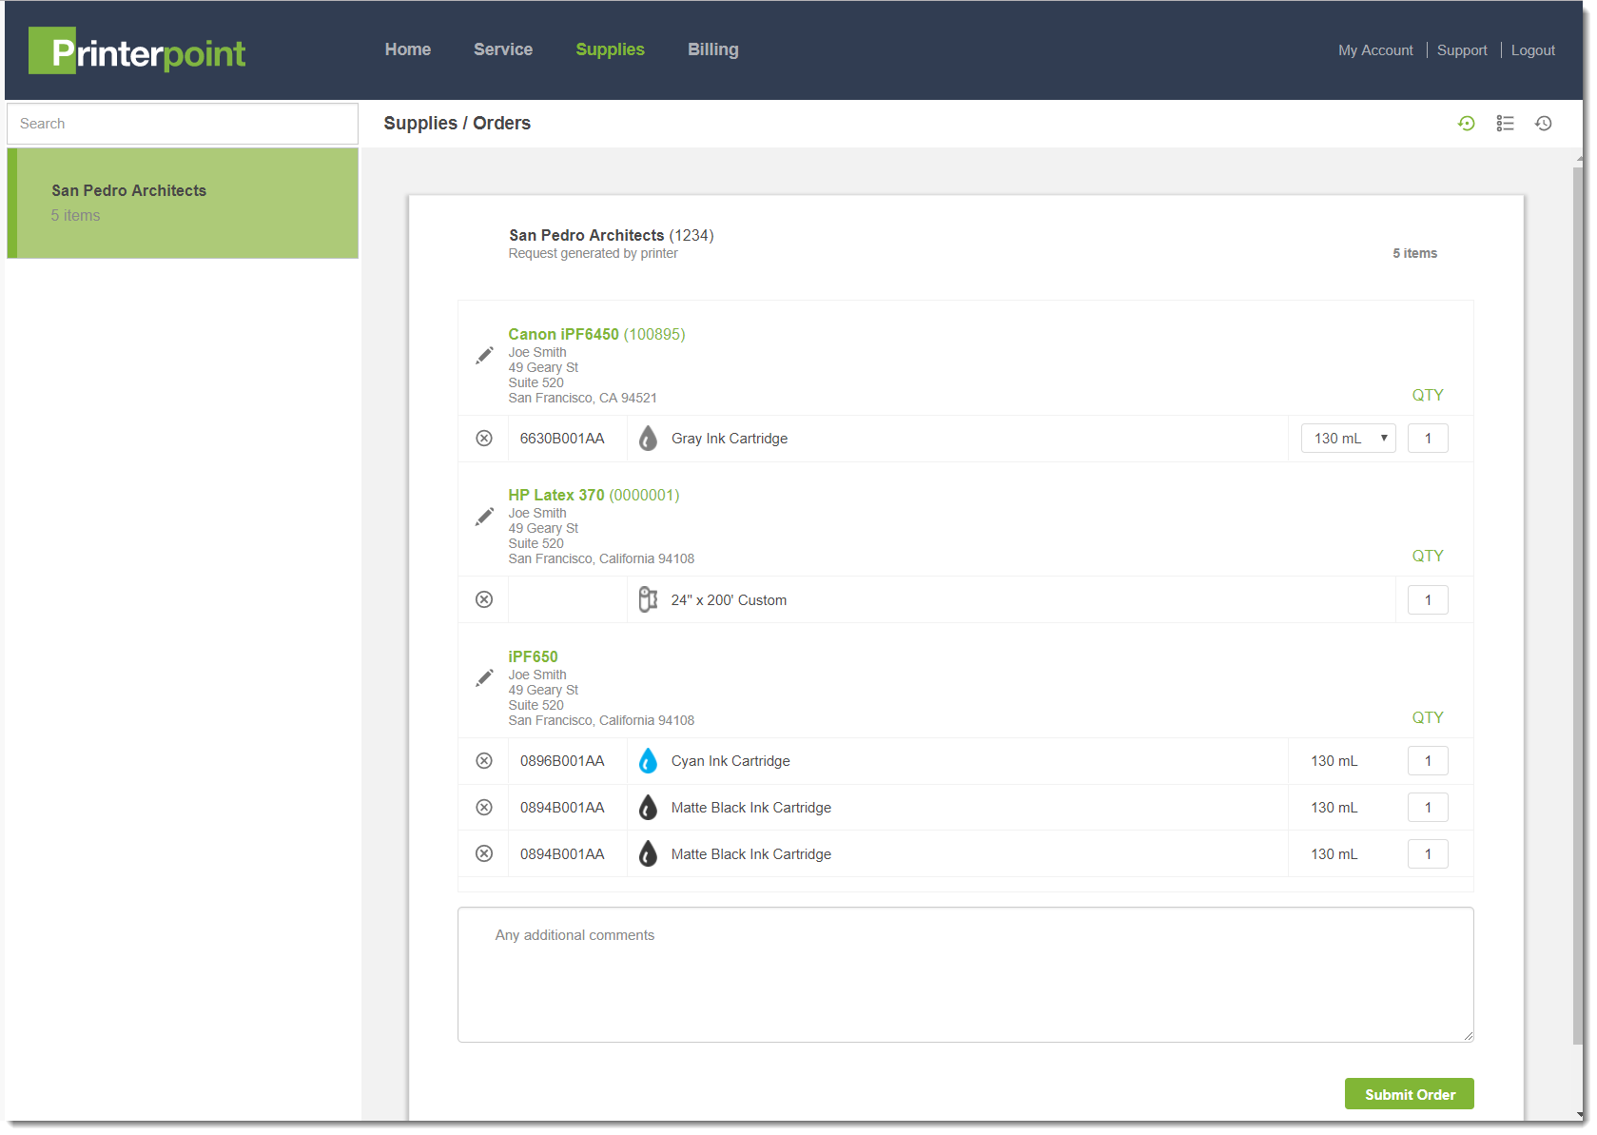Viewport: 1597px width, 1135px height.
Task: Open order history clock icon
Action: click(x=1543, y=124)
